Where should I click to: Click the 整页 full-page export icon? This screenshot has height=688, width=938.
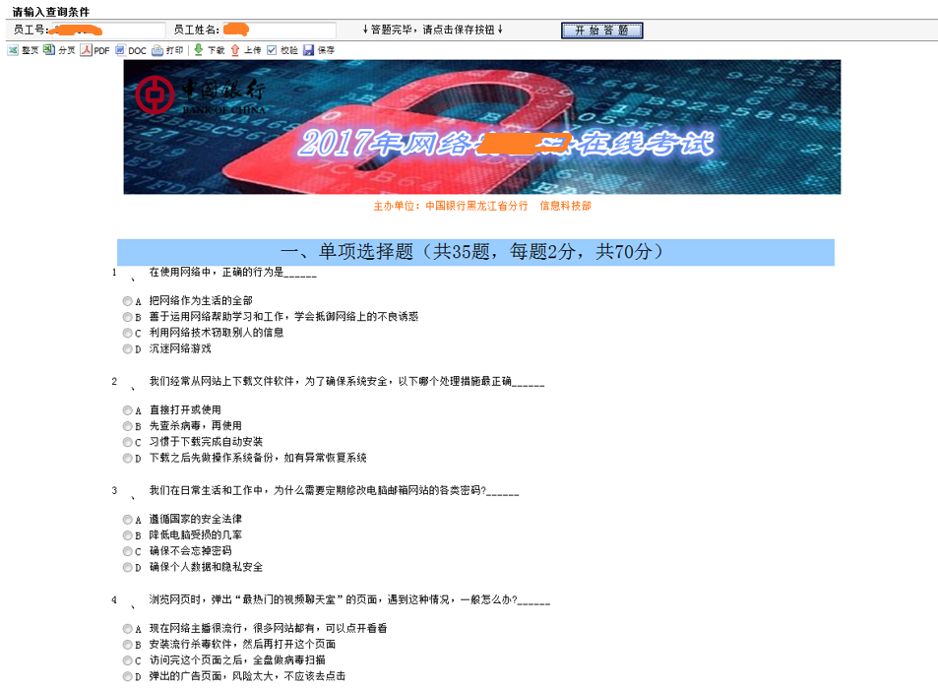13,50
